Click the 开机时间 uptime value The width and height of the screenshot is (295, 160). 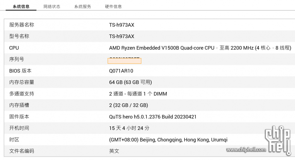(129, 128)
